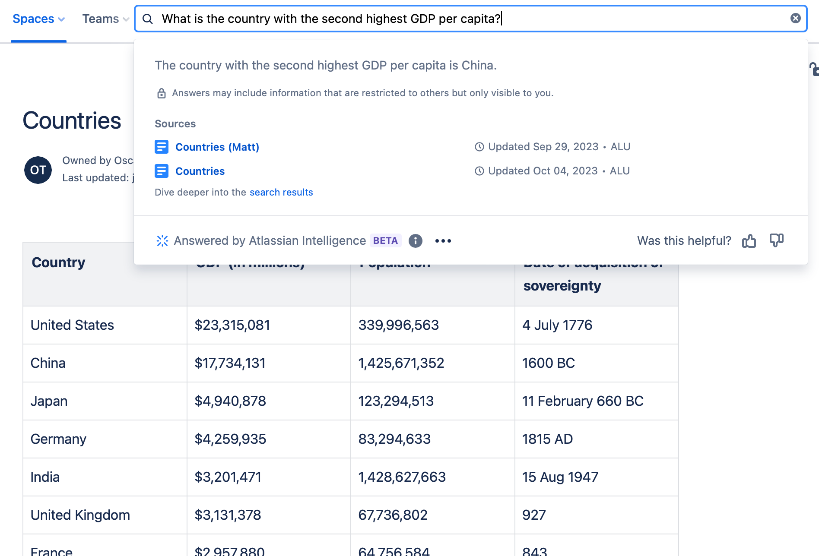Expand the Teams dropdown menu
The image size is (819, 556).
(105, 19)
